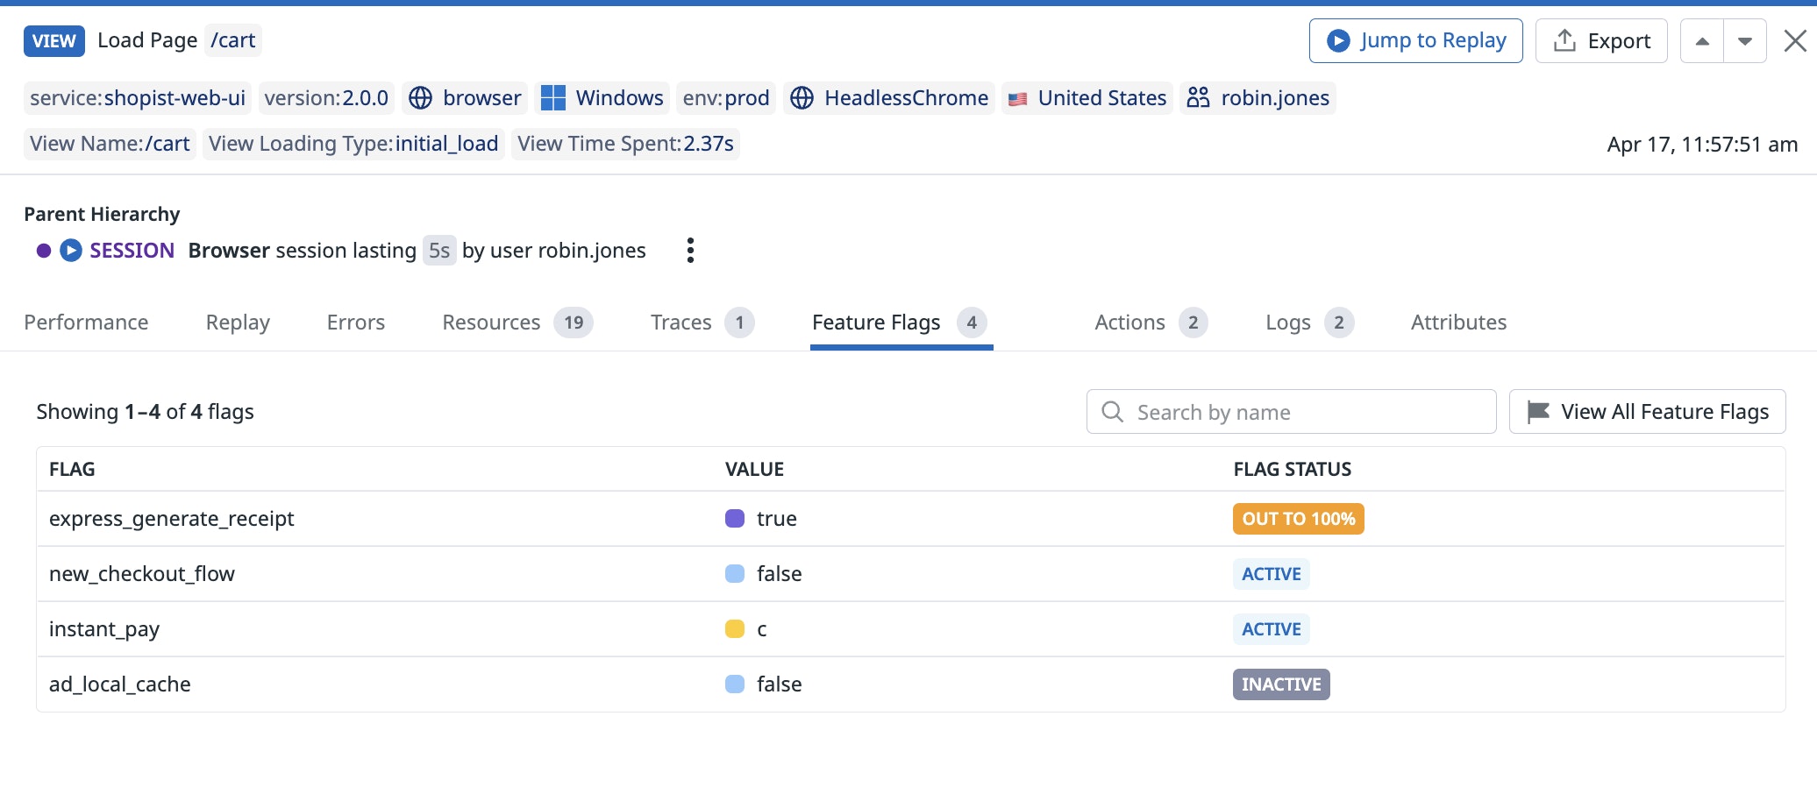This screenshot has width=1817, height=787.
Task: Click the session replay play icon
Action: [71, 251]
